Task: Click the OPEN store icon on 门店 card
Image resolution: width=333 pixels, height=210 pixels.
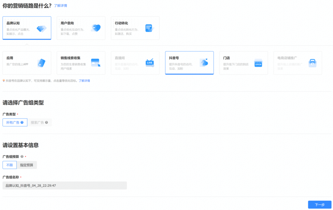Action: point(258,63)
